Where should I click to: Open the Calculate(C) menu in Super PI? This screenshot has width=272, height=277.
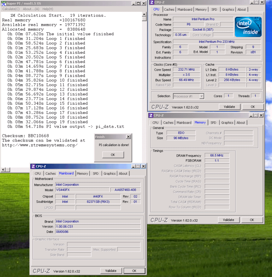point(11,9)
